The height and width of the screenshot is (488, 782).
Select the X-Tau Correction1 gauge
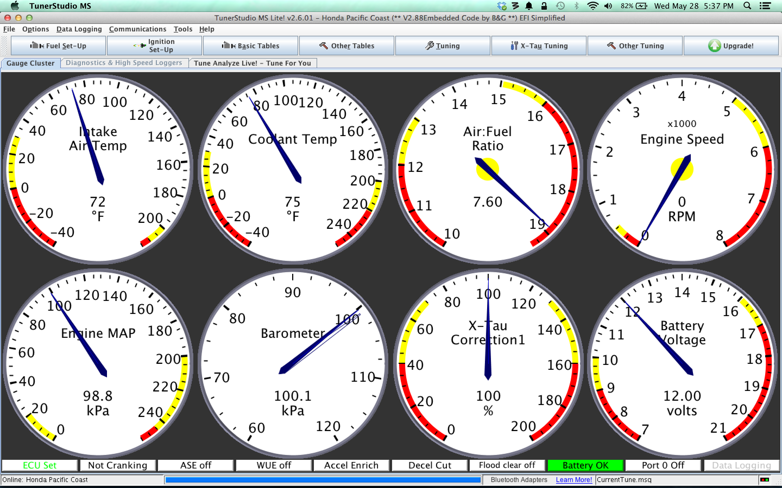(x=488, y=363)
